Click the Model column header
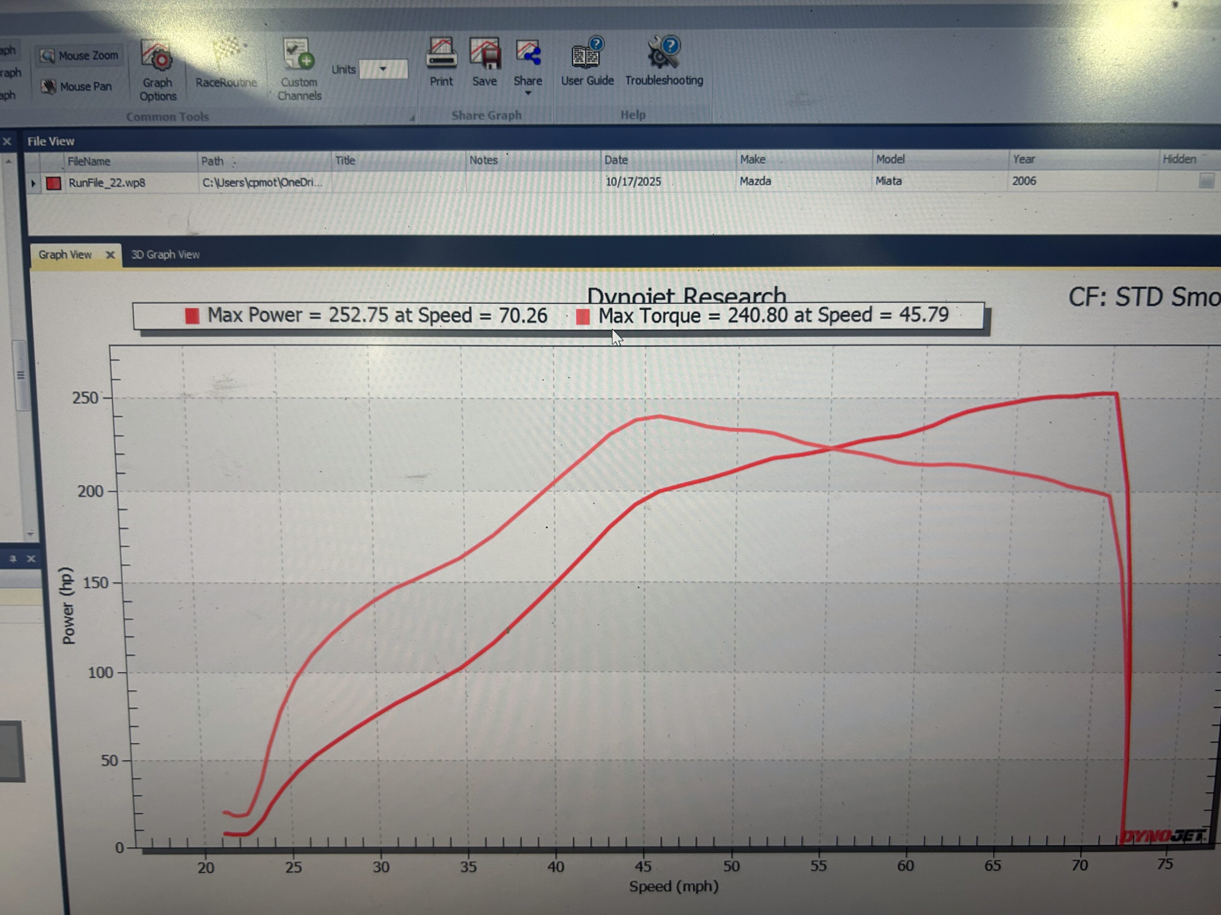The height and width of the screenshot is (915, 1221). pos(941,159)
